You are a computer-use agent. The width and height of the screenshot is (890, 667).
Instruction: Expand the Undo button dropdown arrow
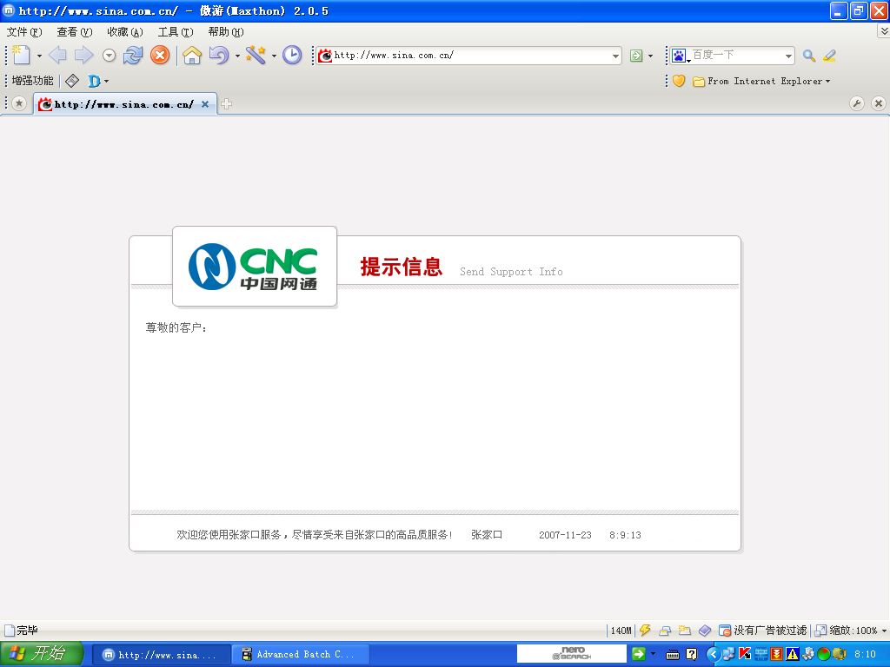point(237,56)
